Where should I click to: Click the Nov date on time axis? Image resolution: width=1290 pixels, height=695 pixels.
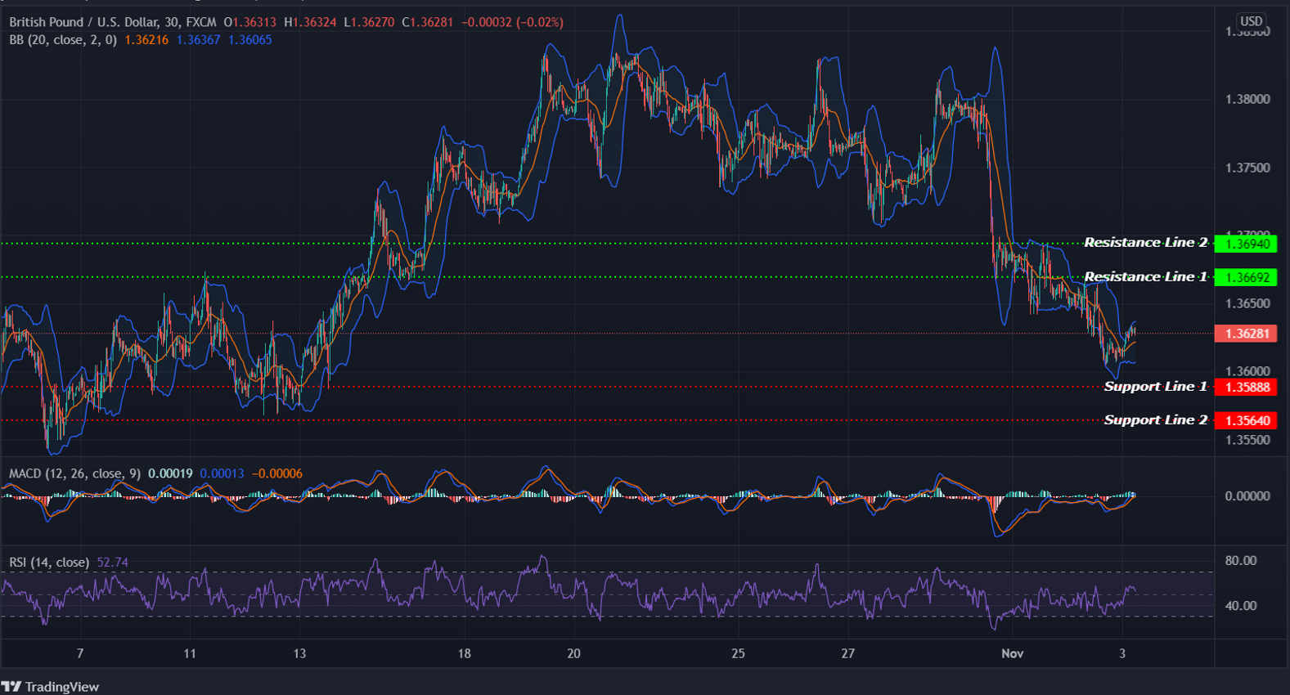(1013, 653)
